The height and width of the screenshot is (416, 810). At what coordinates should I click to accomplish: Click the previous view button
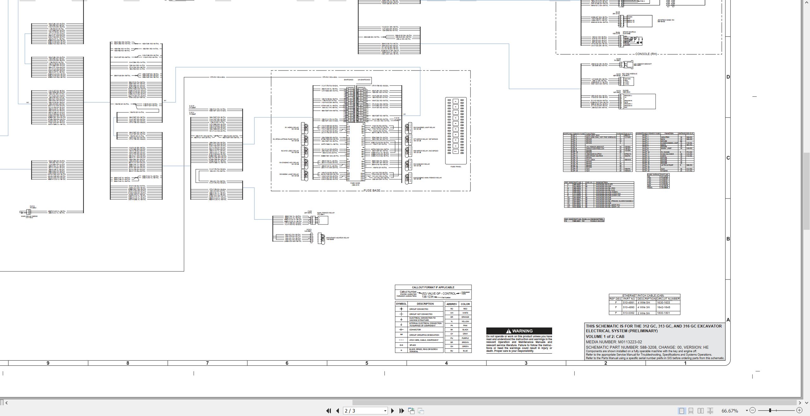411,411
